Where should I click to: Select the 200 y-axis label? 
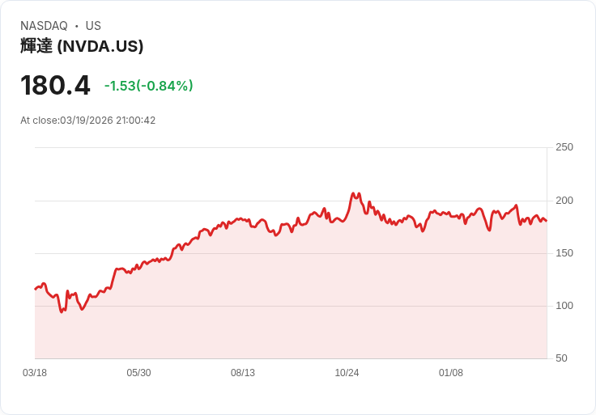[564, 201]
